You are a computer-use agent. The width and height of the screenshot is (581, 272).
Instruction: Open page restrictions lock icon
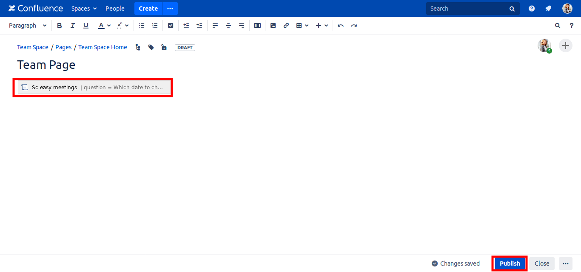click(164, 47)
